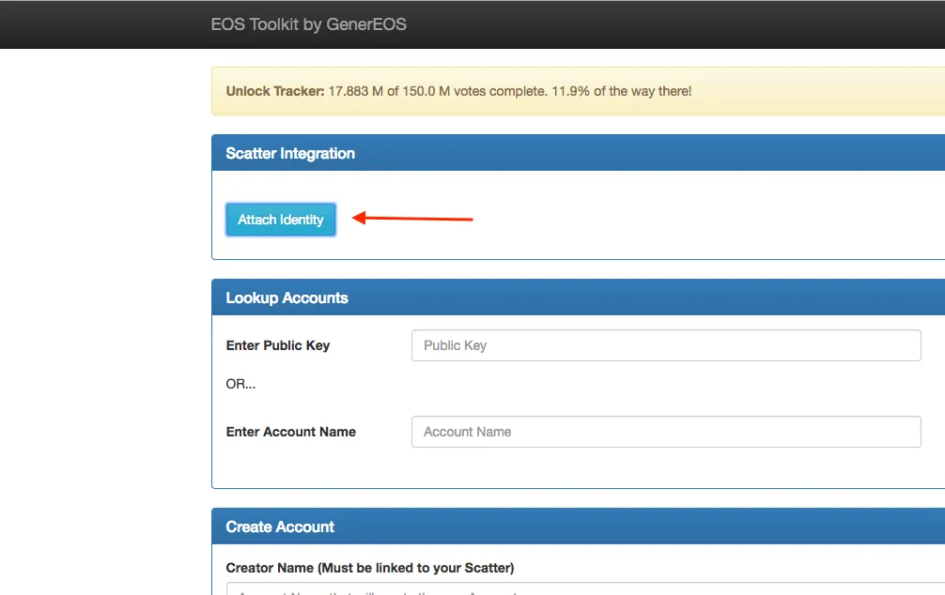Viewport: 945px width, 595px height.
Task: Click the Lookup Accounts panel header
Action: point(578,297)
